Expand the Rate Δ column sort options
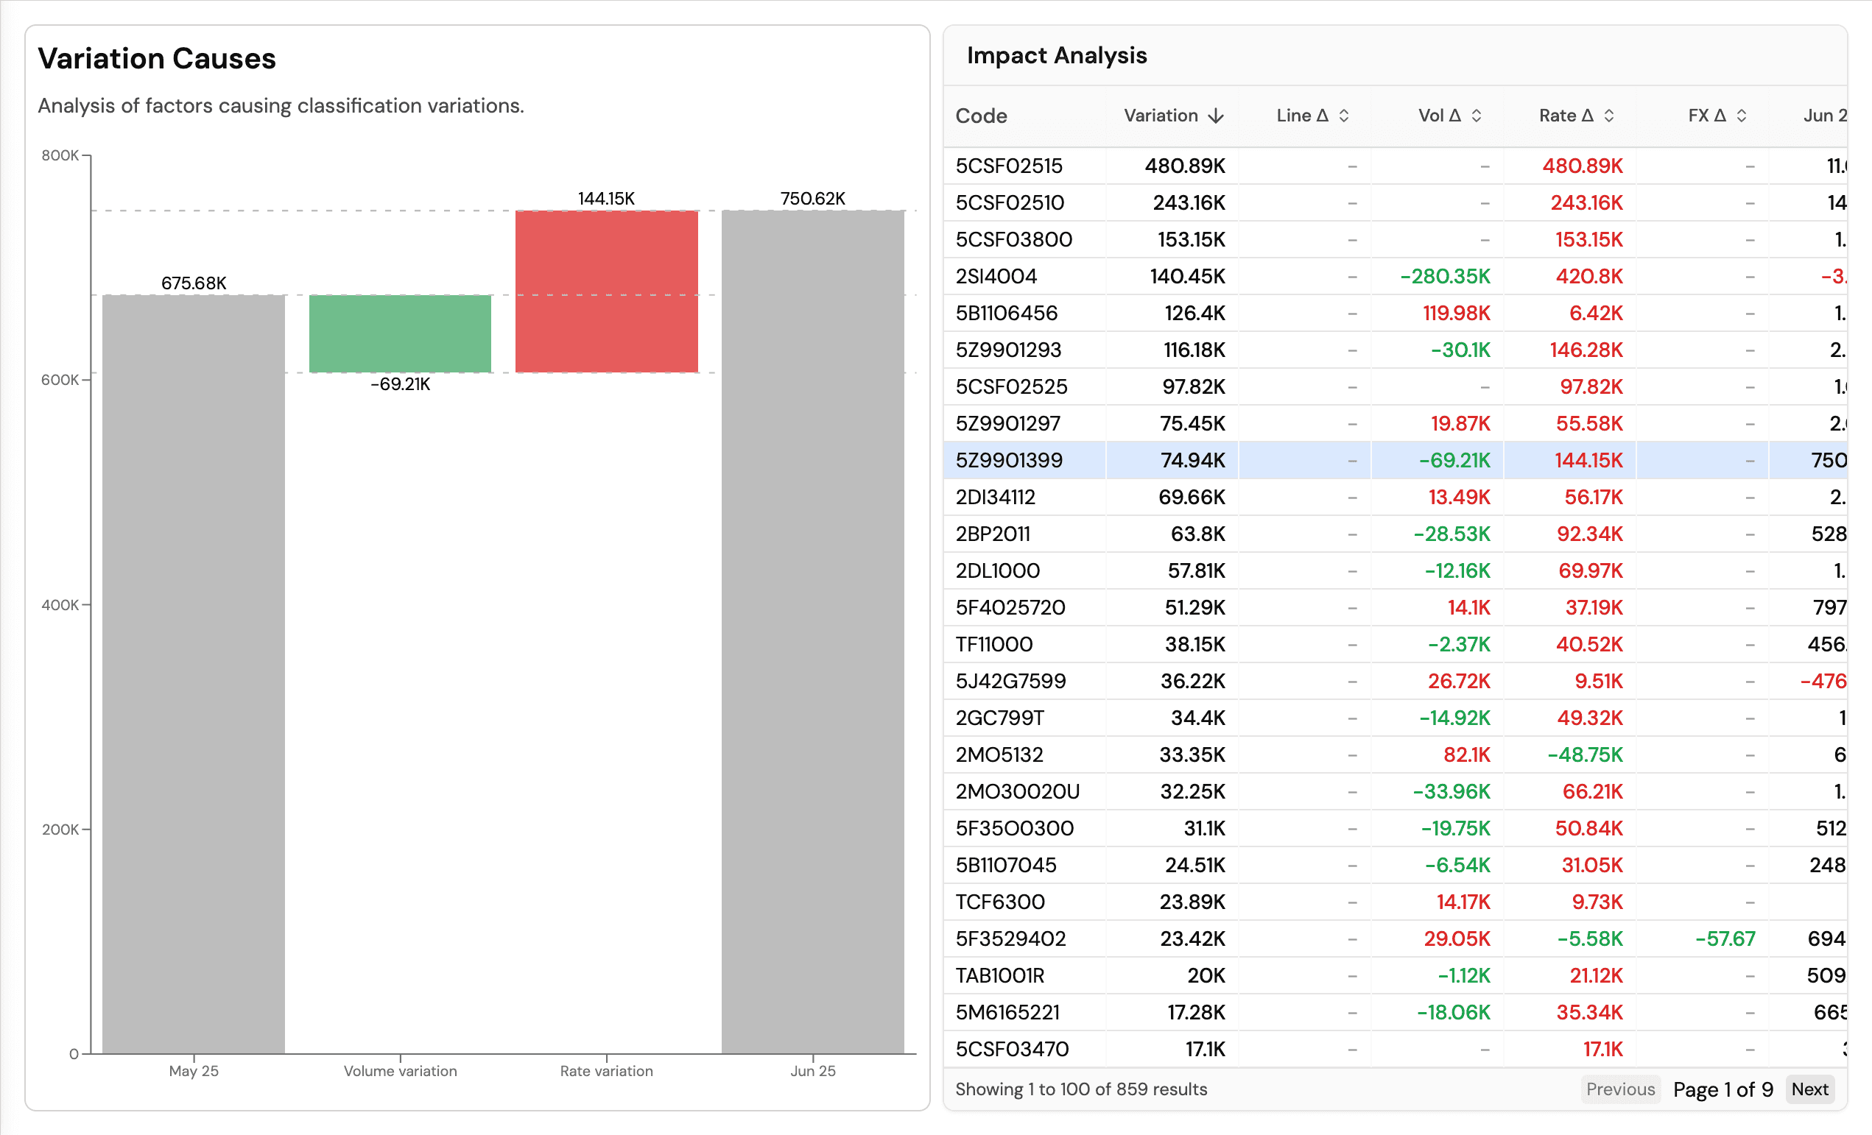 (x=1609, y=116)
